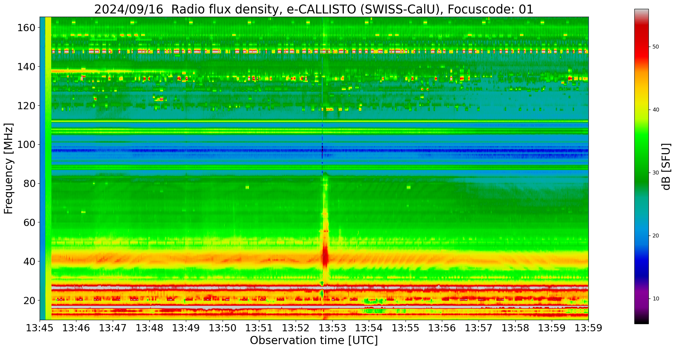The width and height of the screenshot is (676, 350).
Task: Click the plot title mentioning e-CALLISTO SWISS-CalU
Action: [314, 9]
